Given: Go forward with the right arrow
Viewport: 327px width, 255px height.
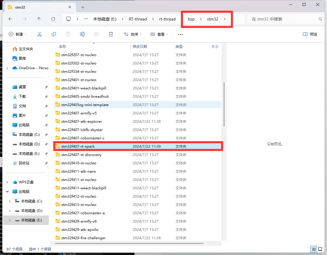Looking at the screenshot, I should point(25,19).
